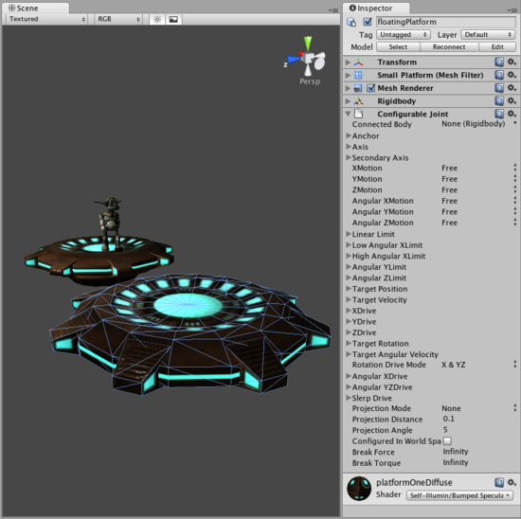Click Persp label under gizmo

[310, 81]
